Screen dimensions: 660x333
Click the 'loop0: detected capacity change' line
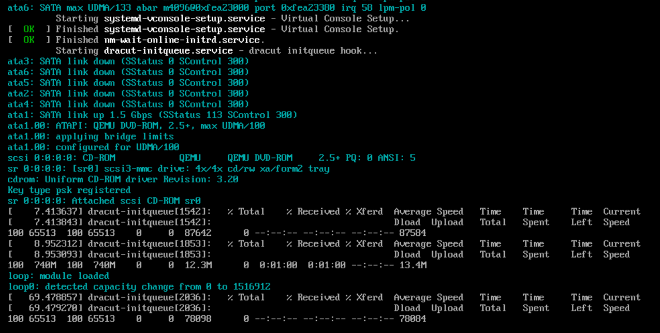tap(139, 287)
